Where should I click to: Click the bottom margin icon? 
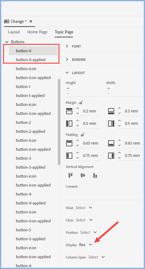pyautogui.click(x=111, y=111)
